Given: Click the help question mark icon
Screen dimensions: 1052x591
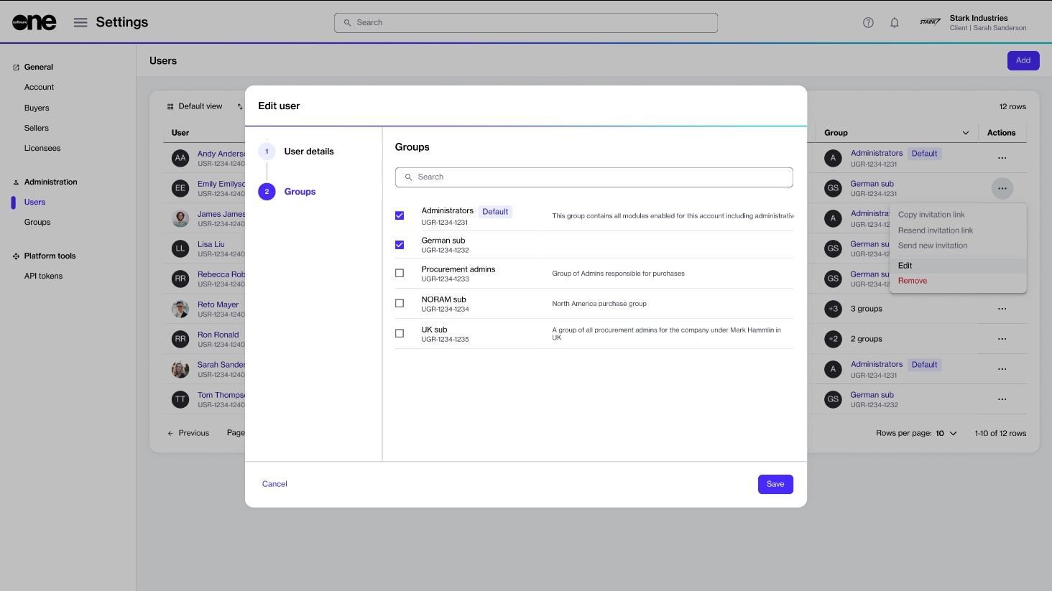Looking at the screenshot, I should coord(868,22).
